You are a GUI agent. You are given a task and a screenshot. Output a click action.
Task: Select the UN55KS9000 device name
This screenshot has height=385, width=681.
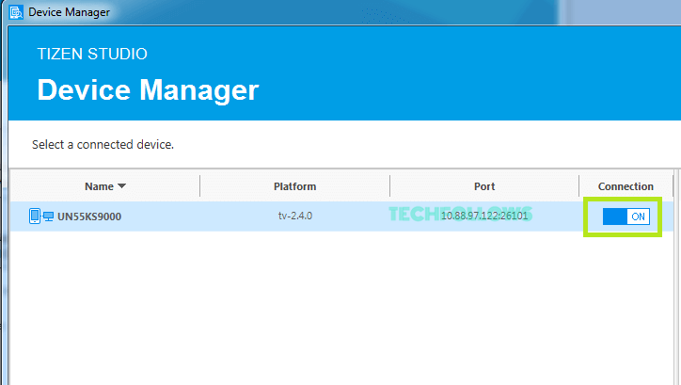89,217
